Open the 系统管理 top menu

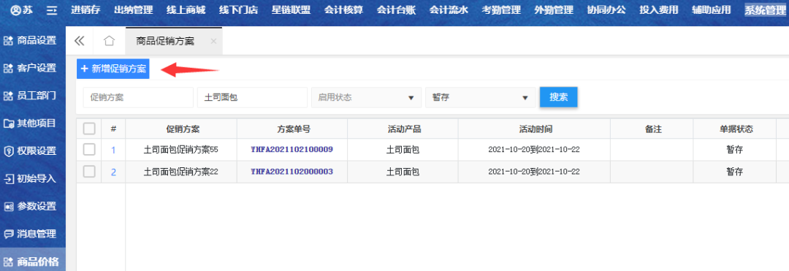pyautogui.click(x=766, y=10)
